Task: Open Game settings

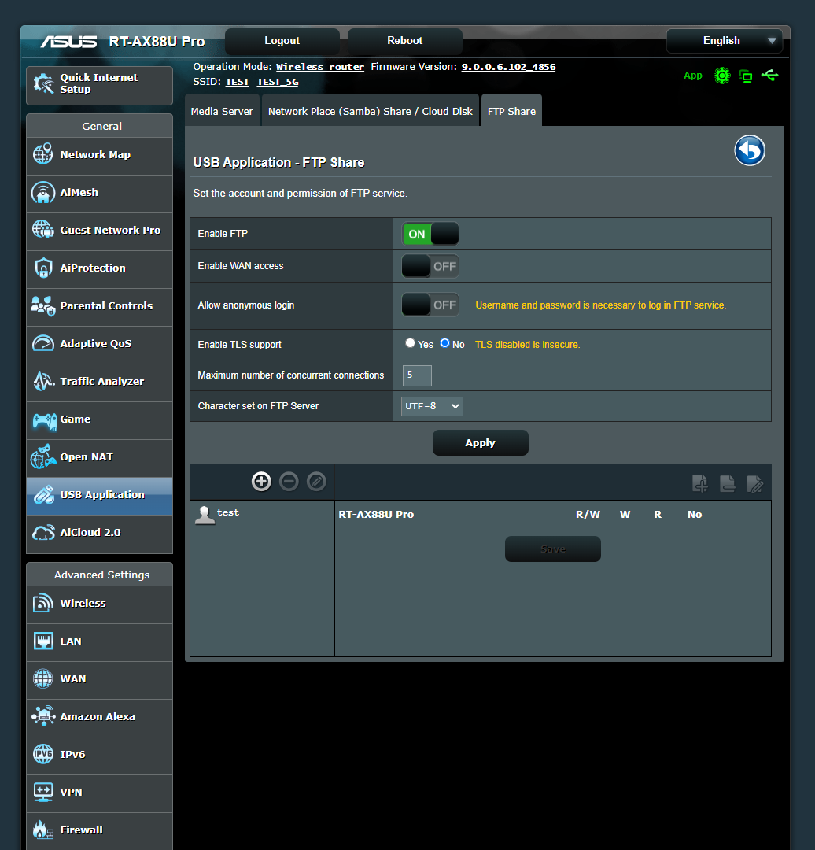Action: [99, 420]
